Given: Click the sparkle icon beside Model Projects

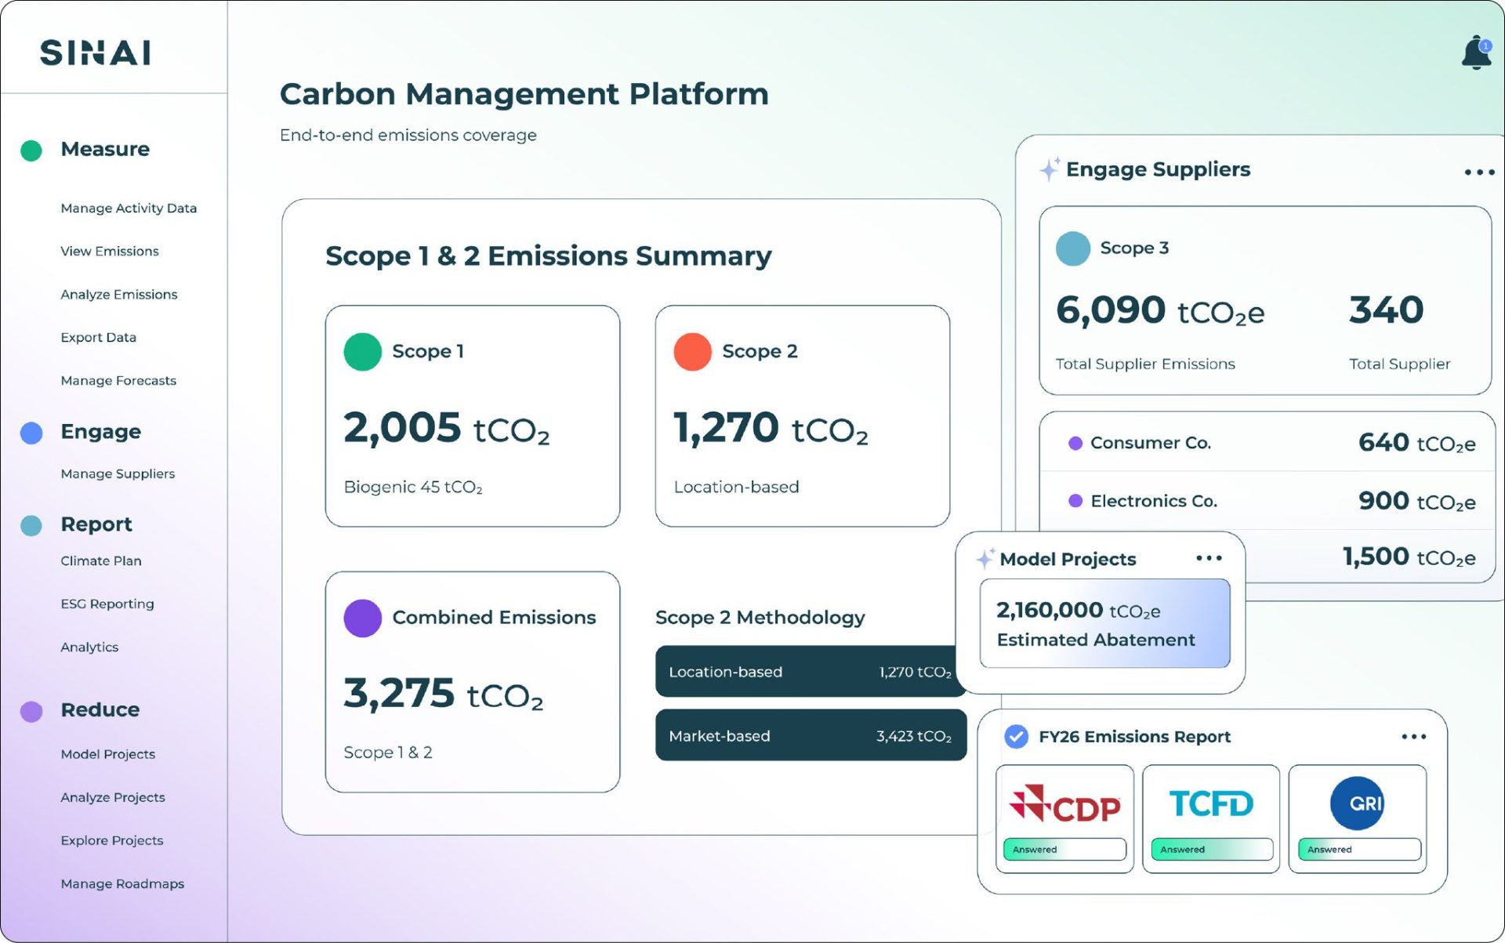Looking at the screenshot, I should pyautogui.click(x=985, y=558).
